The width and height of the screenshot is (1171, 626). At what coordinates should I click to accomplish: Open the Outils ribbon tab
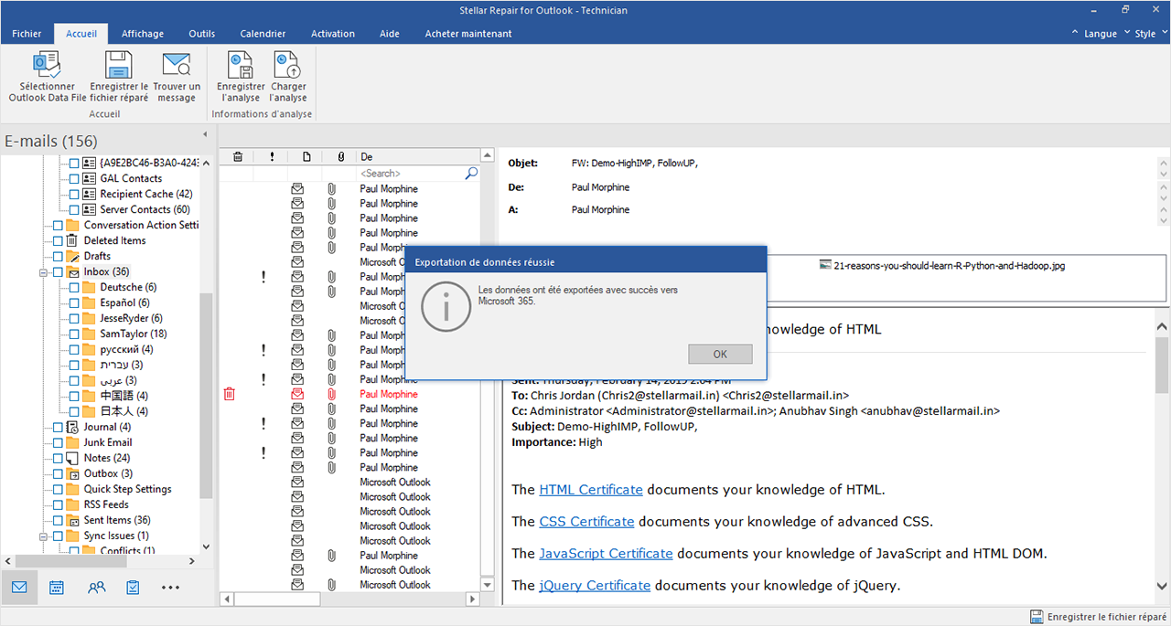point(201,34)
